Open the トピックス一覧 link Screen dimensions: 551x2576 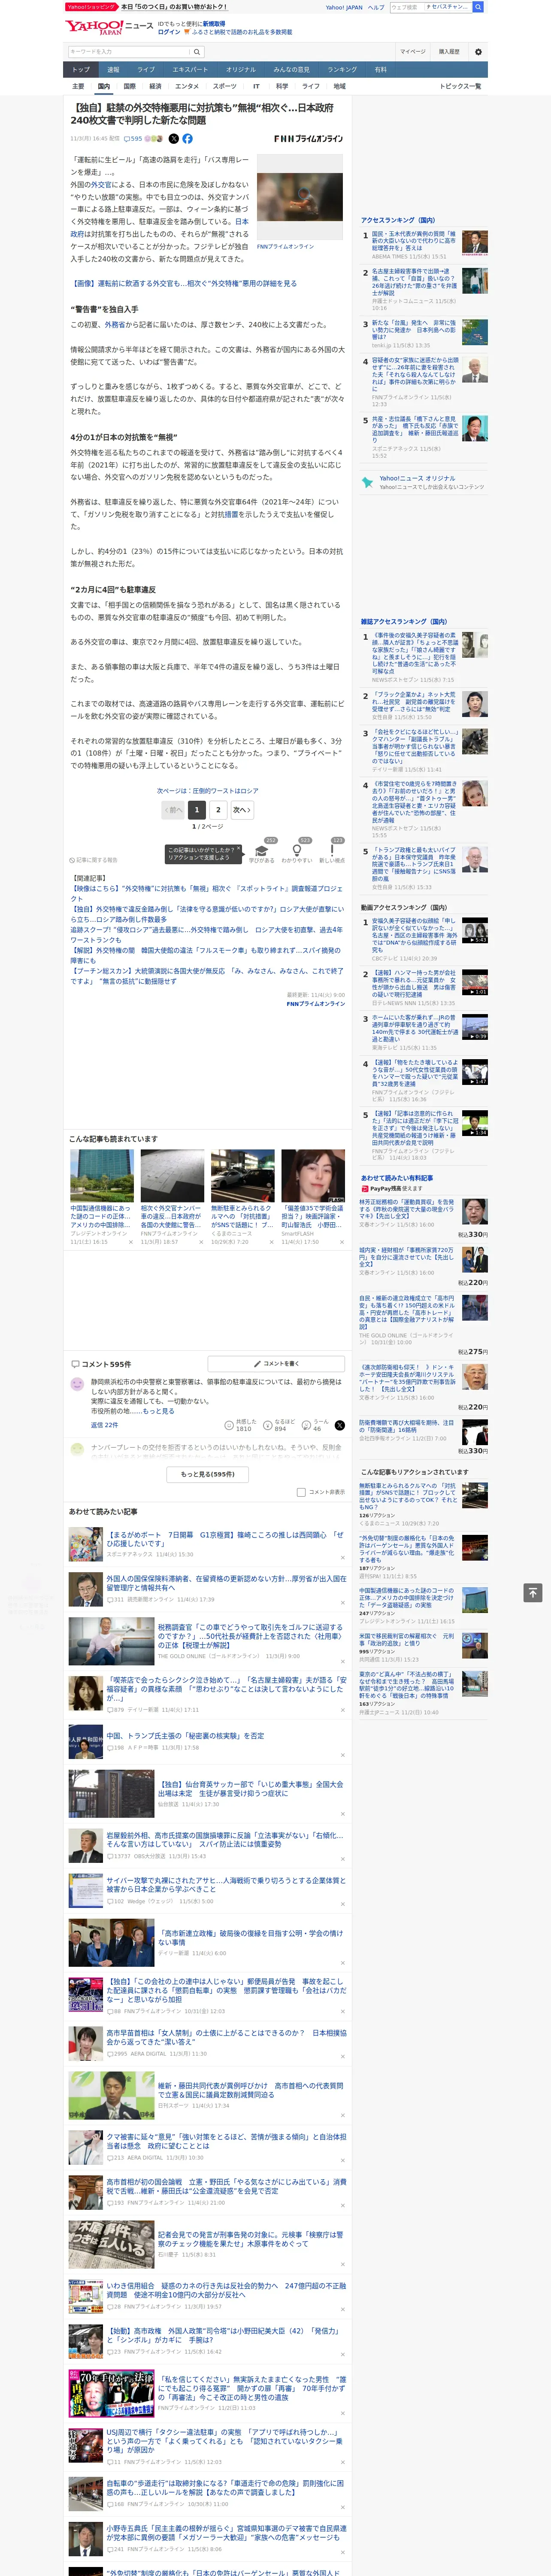(x=460, y=86)
